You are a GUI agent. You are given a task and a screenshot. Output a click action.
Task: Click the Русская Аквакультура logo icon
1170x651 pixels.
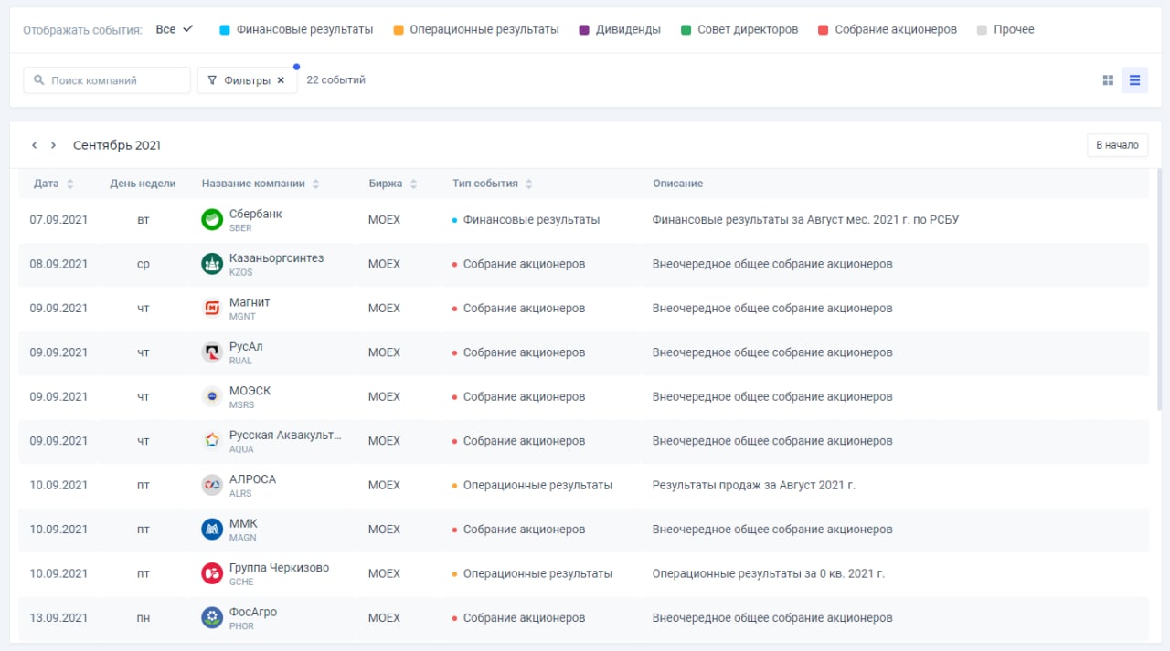[212, 441]
